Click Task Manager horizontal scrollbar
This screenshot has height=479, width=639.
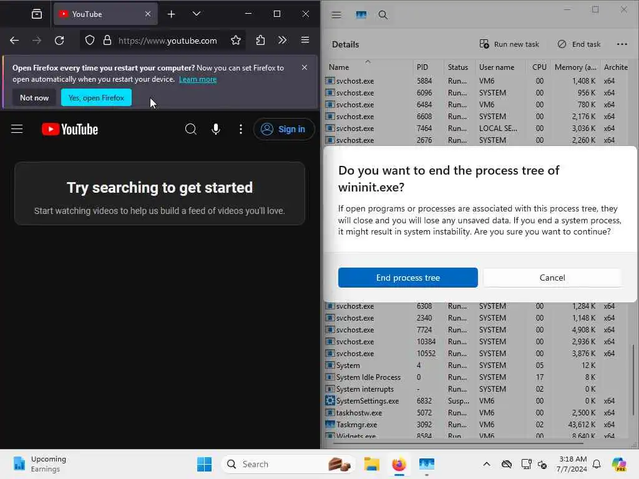click(459, 442)
